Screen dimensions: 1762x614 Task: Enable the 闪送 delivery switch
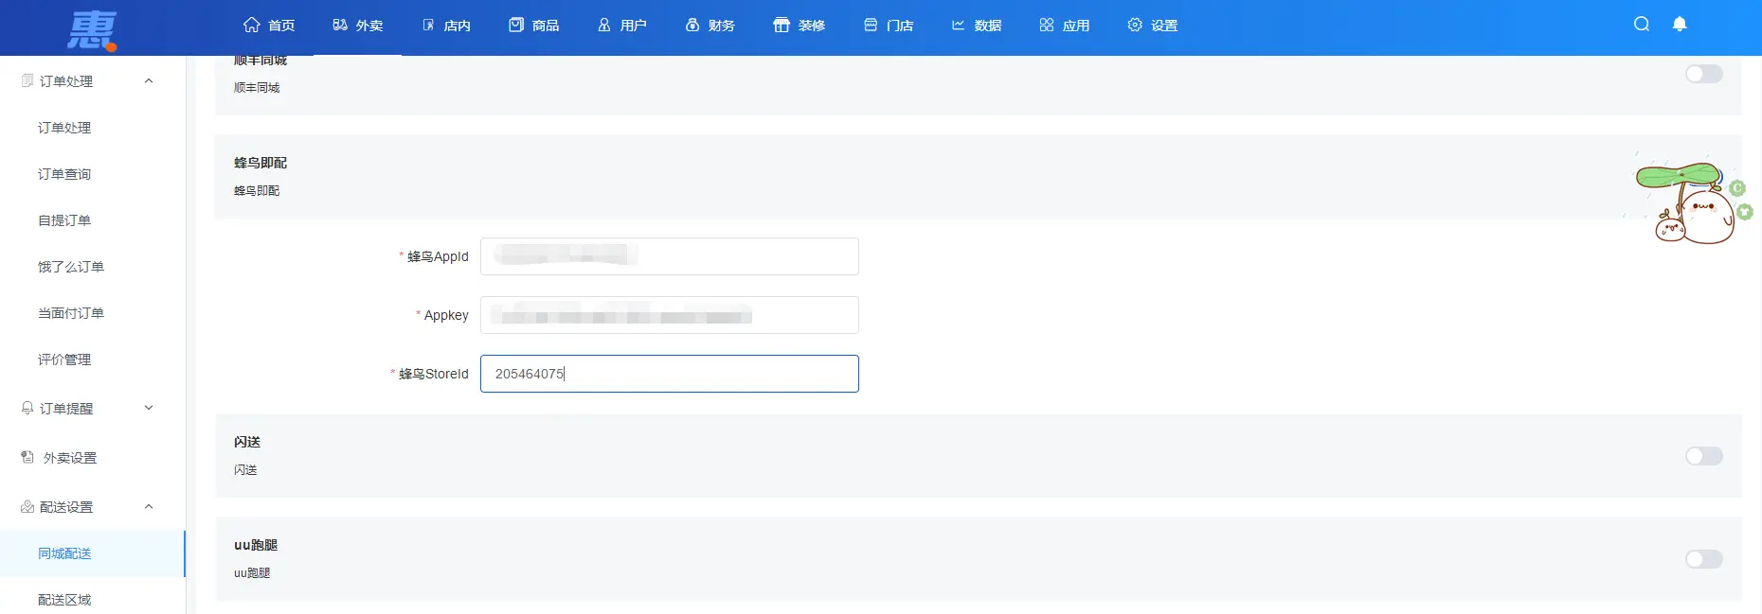pos(1703,456)
